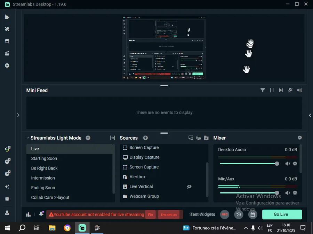Open Mic/Aux settings gear
The image size is (313, 234).
click(x=295, y=193)
